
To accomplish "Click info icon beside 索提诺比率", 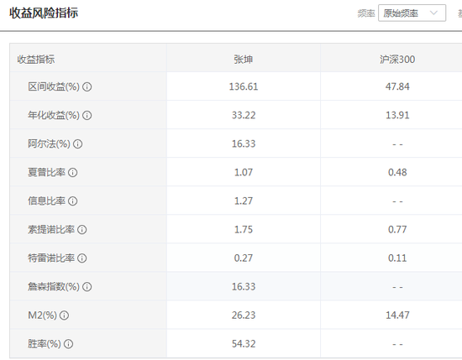I will (82, 230).
